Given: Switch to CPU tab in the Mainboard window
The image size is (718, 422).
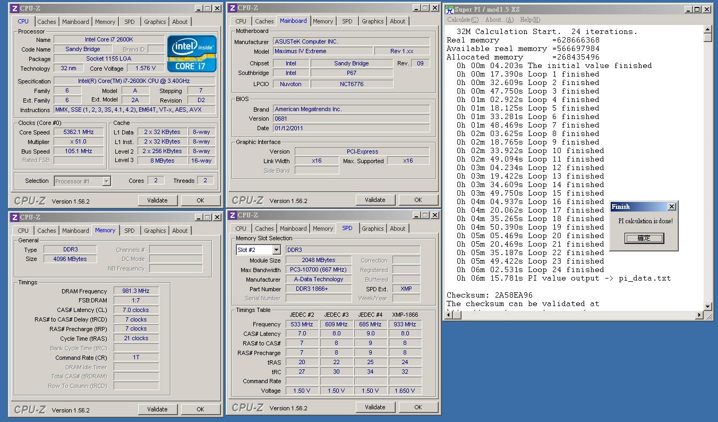Looking at the screenshot, I should (241, 21).
